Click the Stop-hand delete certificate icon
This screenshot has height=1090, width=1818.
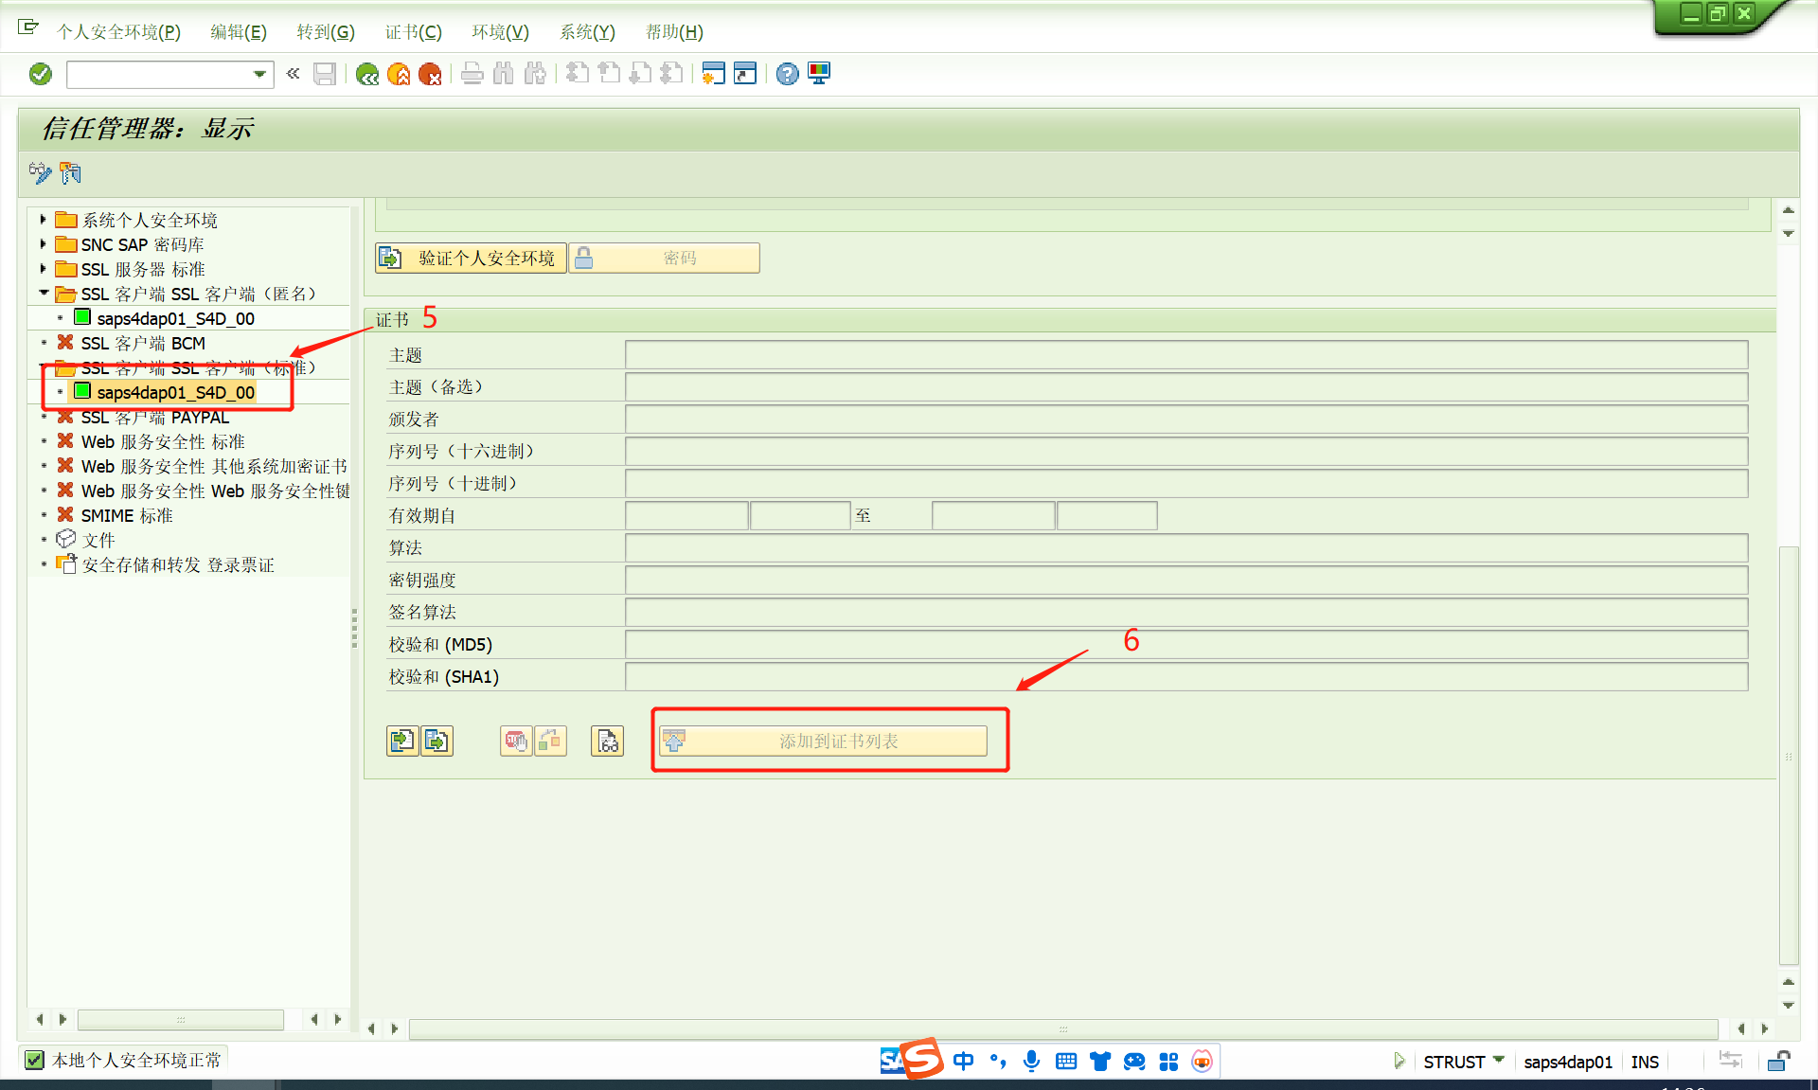516,741
